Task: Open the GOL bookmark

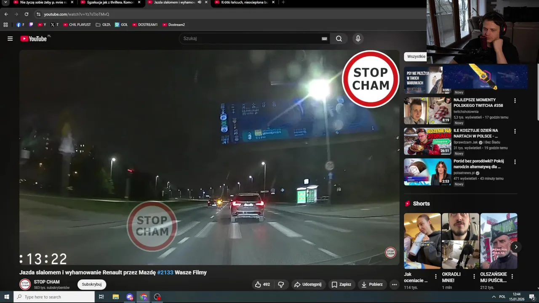Action: pyautogui.click(x=121, y=25)
